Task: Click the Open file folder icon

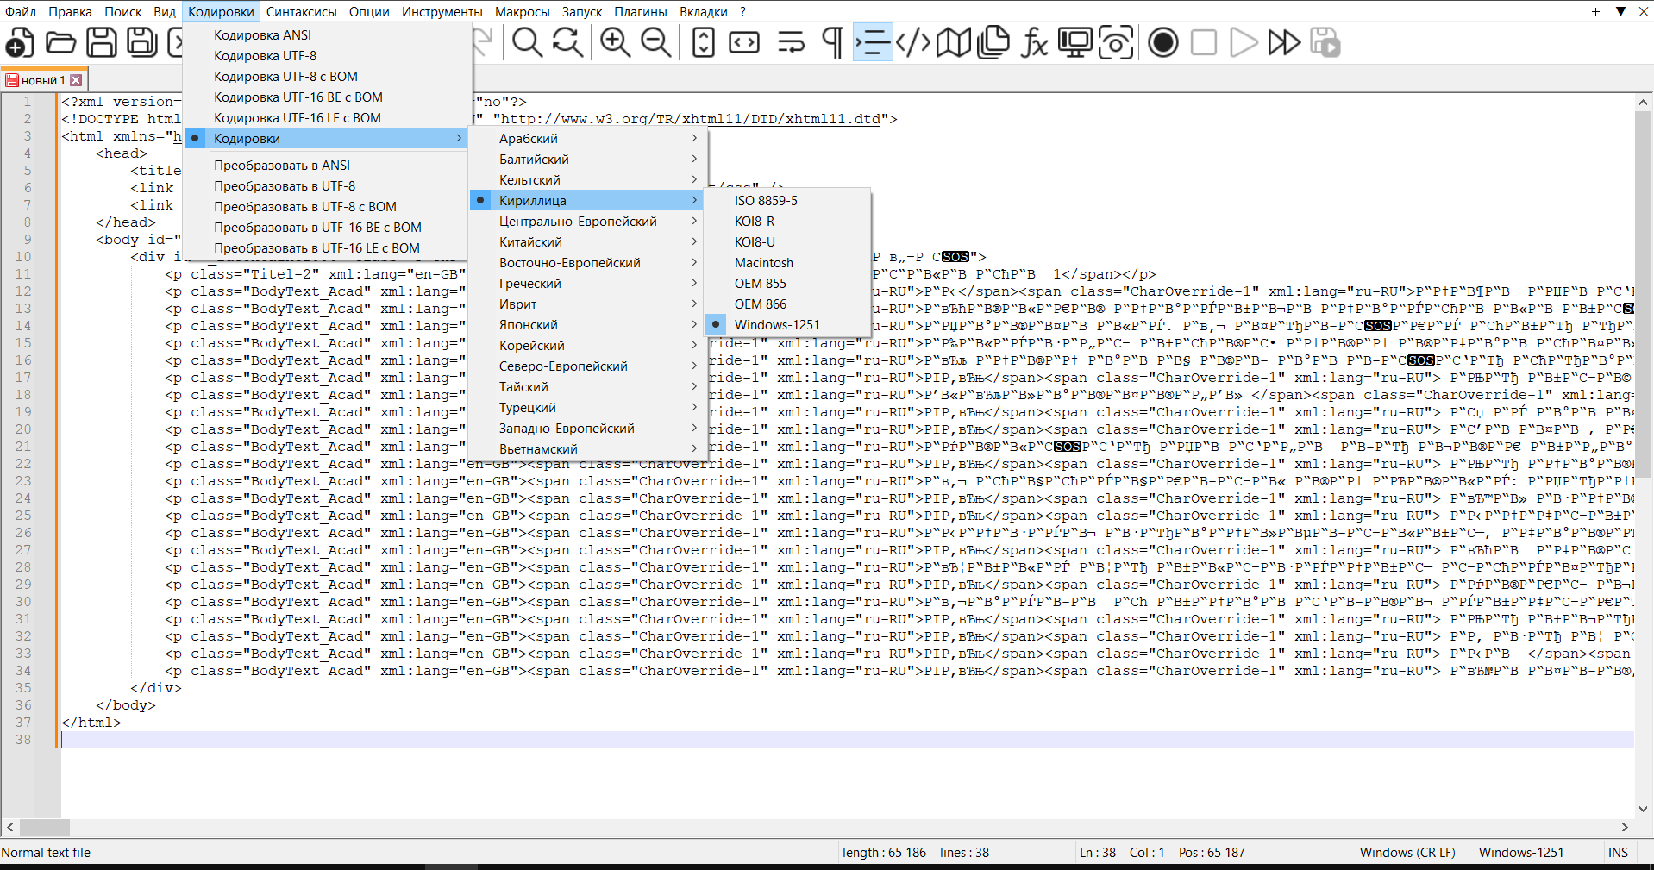Action: [x=60, y=42]
